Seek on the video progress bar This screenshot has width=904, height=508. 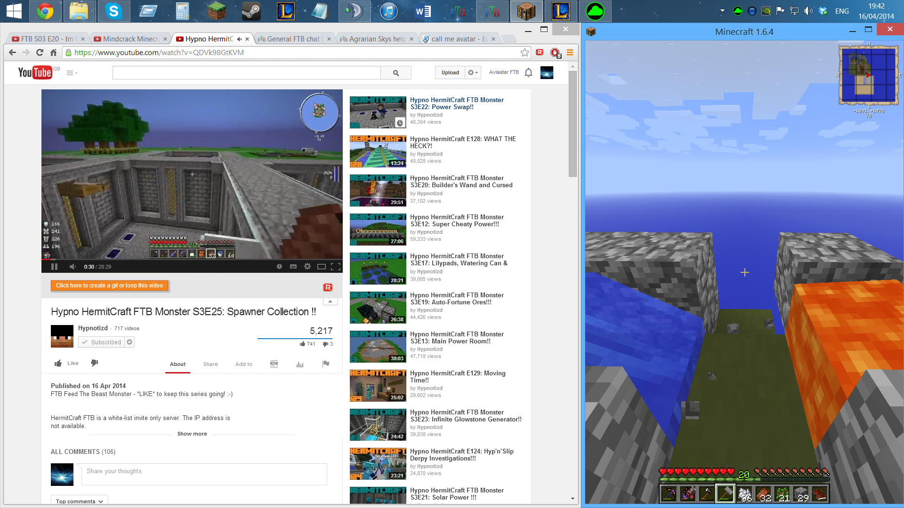tap(192, 259)
